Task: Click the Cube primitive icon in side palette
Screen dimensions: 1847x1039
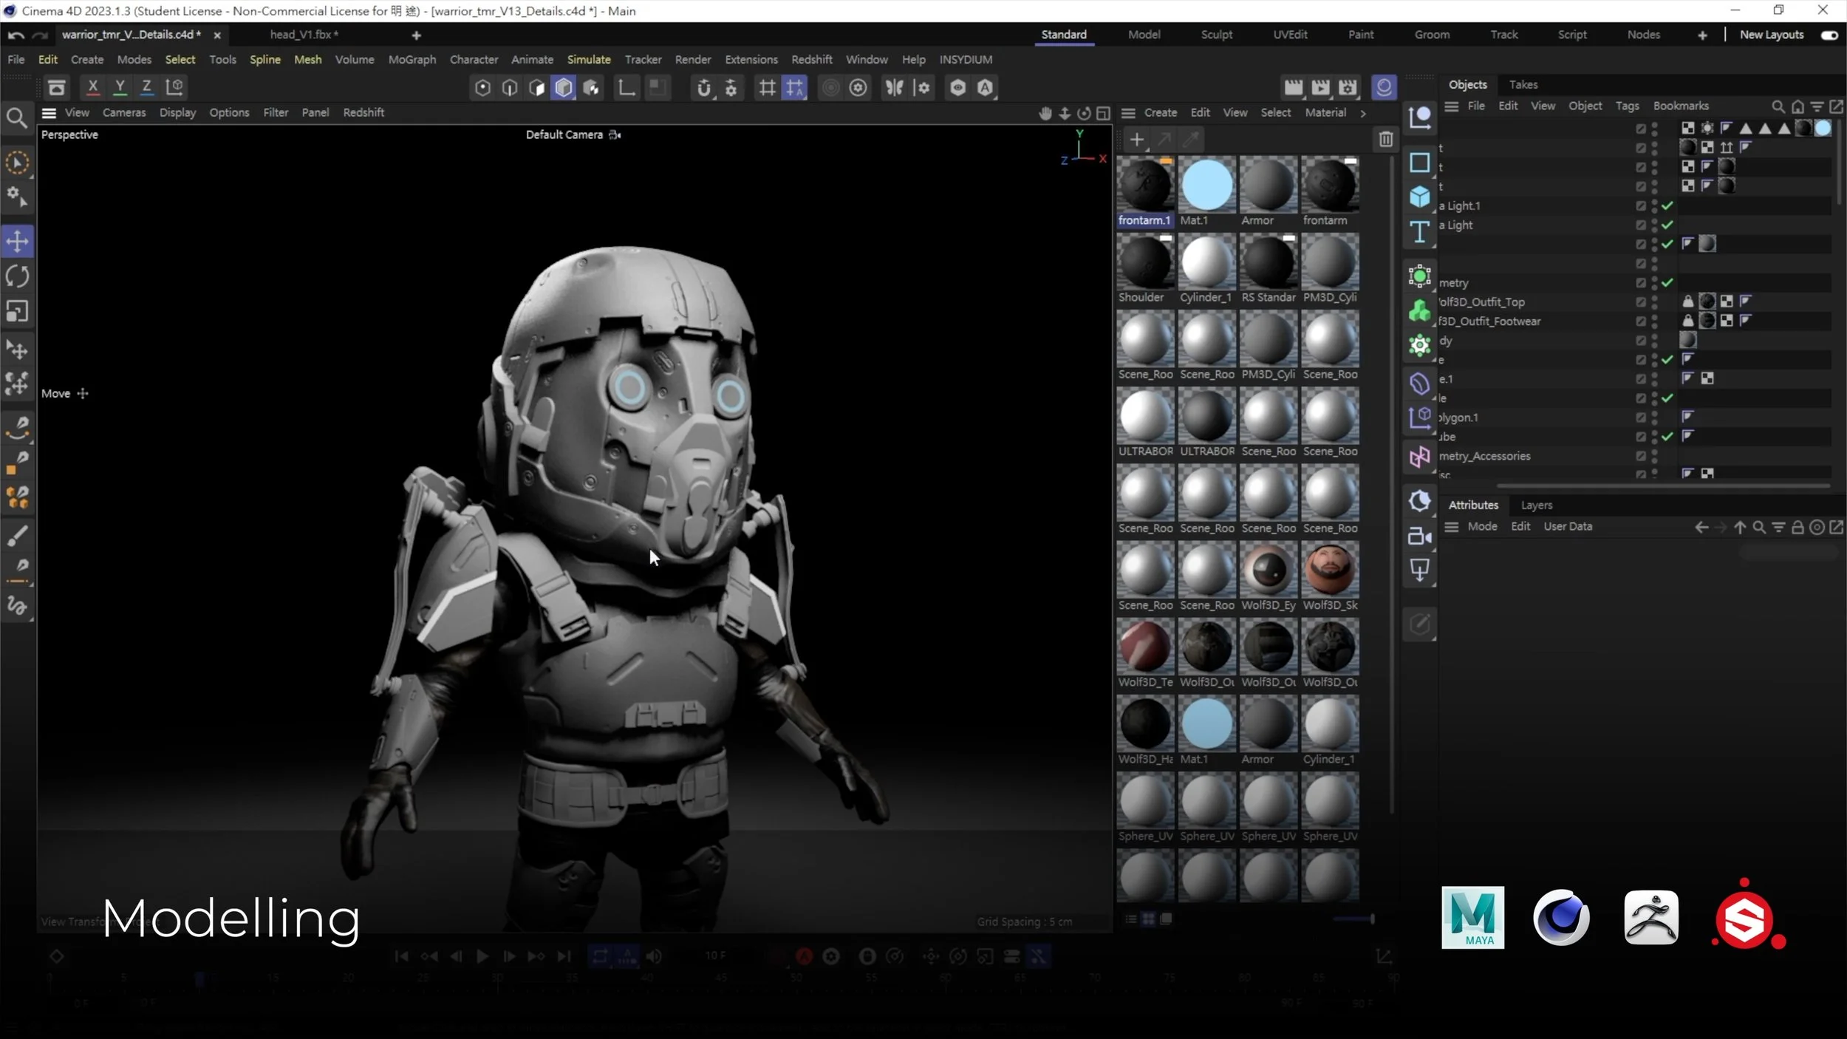Action: click(x=1419, y=197)
